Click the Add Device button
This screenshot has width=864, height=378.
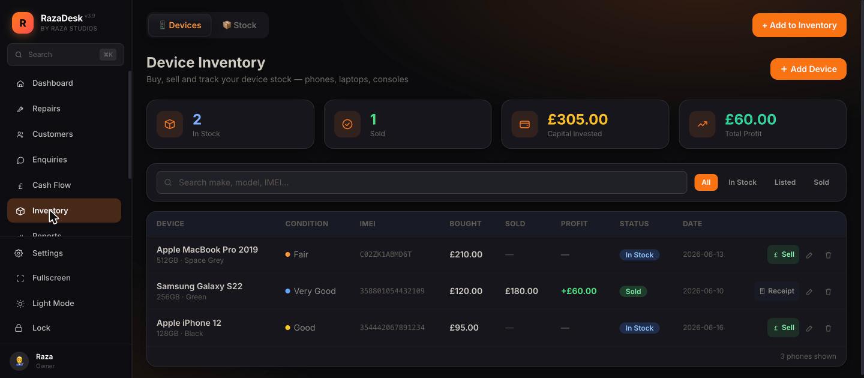pos(808,69)
